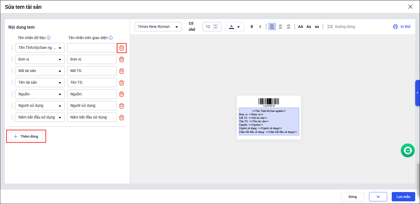This screenshot has width=420, height=204.
Task: Click info icon next to Tên nhãn dữ liệu
Action: [x=49, y=38]
